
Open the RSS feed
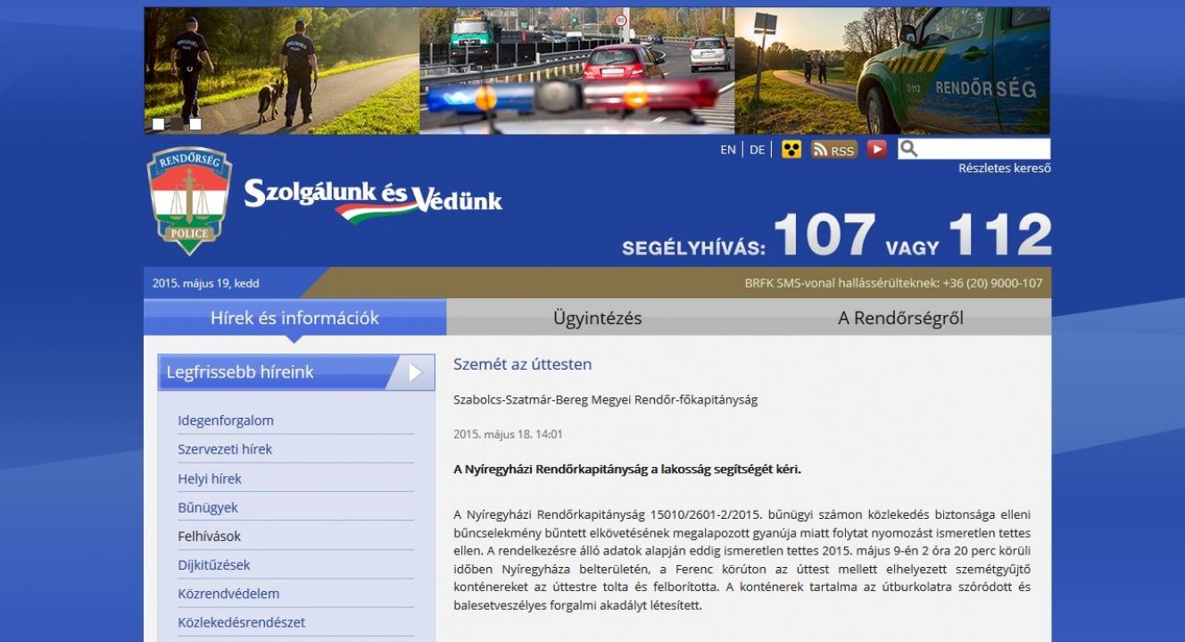833,149
